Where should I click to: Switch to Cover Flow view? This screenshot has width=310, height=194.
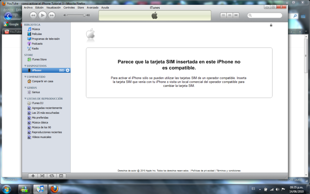[x=236, y=15]
